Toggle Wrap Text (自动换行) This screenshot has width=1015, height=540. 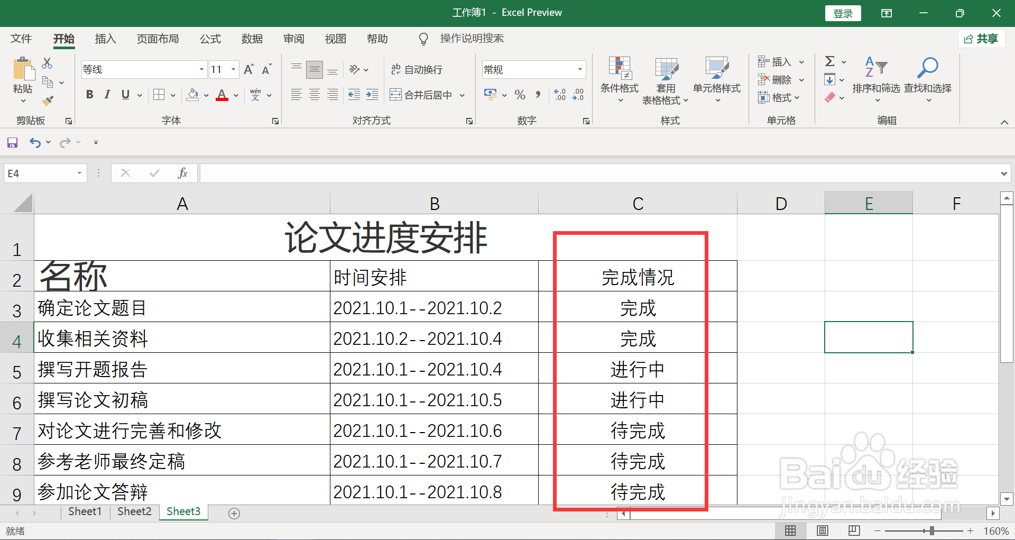tap(417, 69)
